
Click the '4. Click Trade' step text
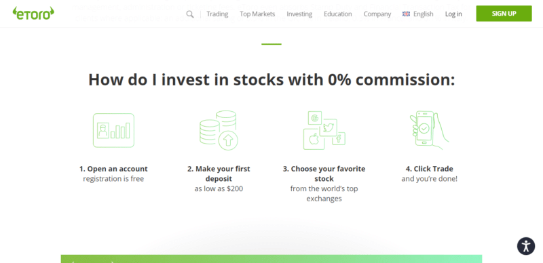pos(430,169)
